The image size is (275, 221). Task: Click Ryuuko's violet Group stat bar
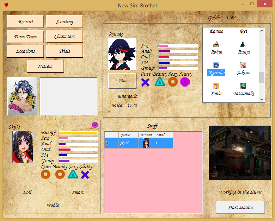178,68
